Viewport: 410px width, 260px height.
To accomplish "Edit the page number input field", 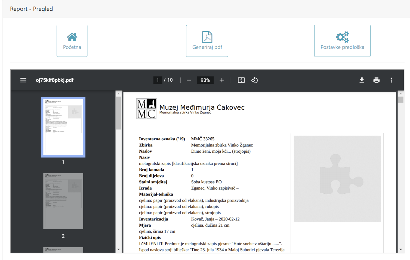I will [x=157, y=80].
